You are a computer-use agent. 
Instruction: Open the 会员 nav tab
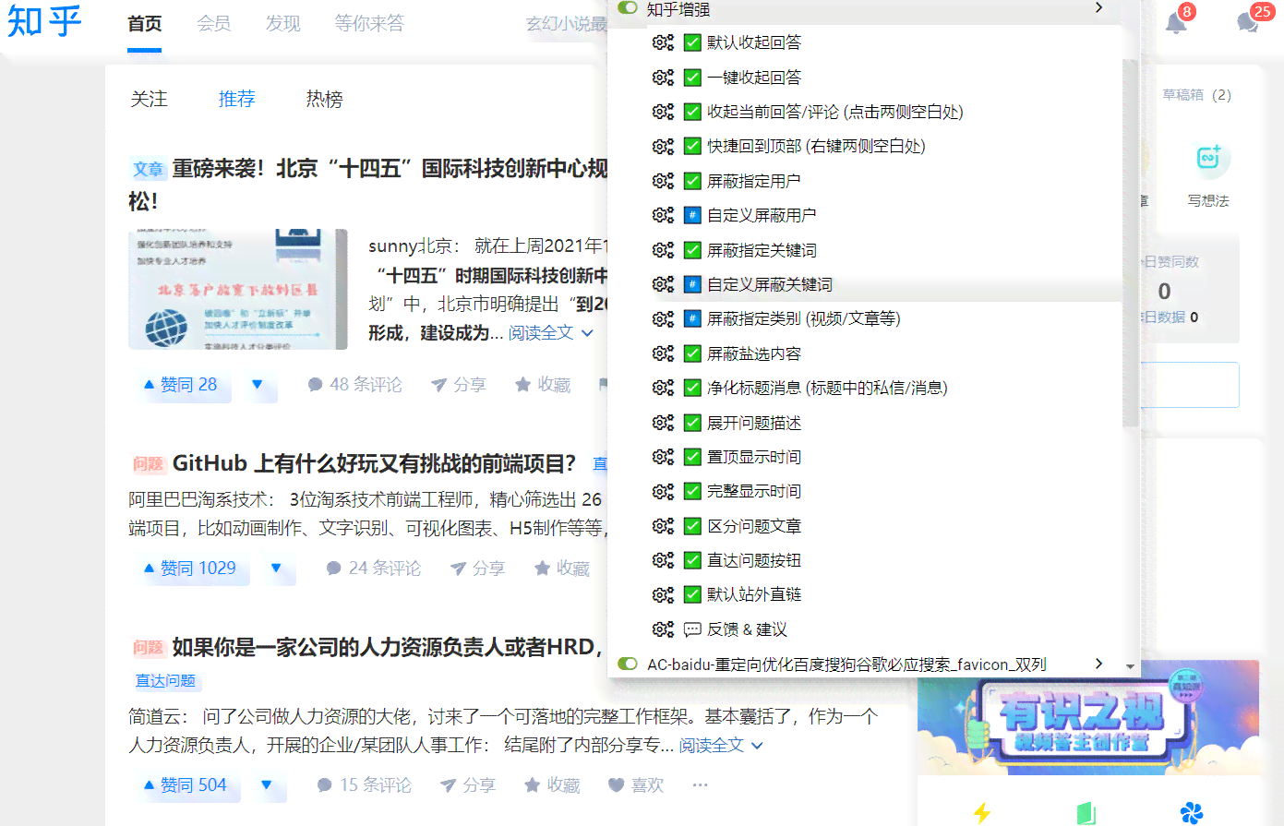point(213,24)
